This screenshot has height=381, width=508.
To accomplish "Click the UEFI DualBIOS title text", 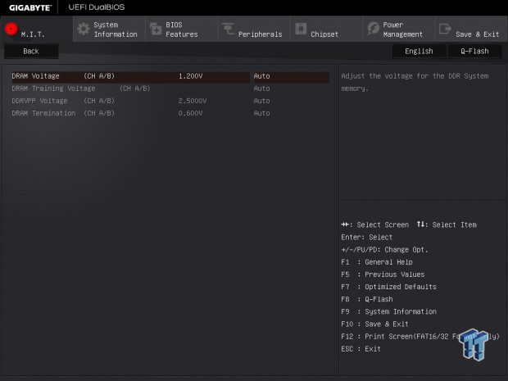I will pyautogui.click(x=97, y=7).
